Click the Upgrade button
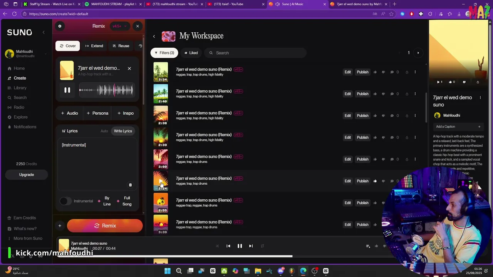Viewport: 493px width, 277px height. 27,175
